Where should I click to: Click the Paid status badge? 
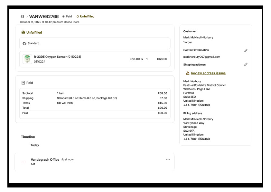coord(67,16)
